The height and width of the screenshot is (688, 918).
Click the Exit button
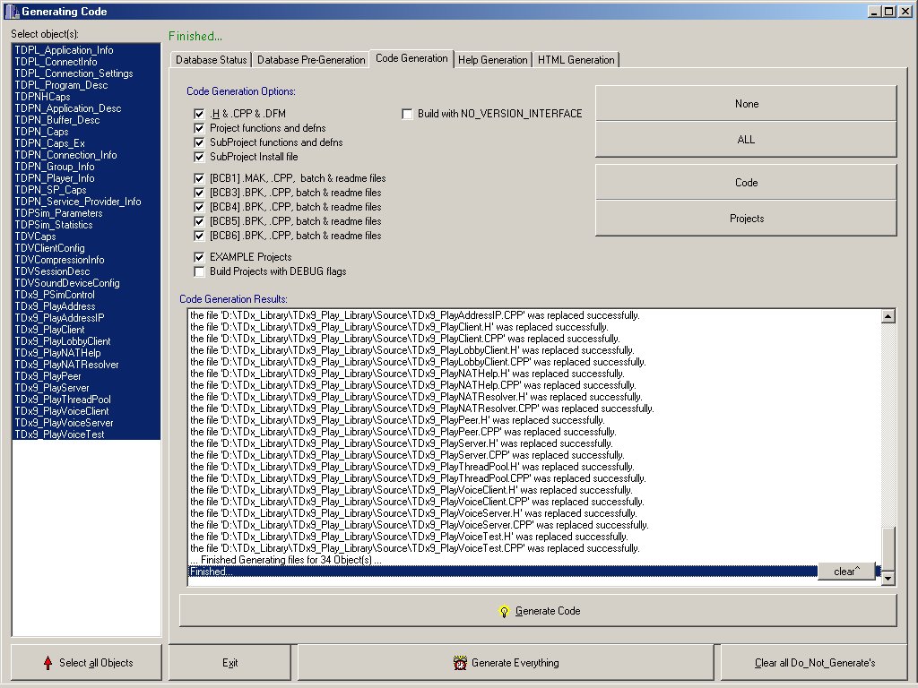tap(230, 663)
